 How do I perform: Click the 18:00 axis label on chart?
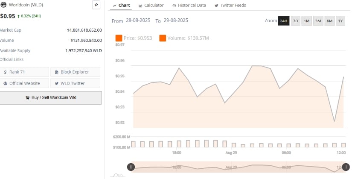(177, 153)
